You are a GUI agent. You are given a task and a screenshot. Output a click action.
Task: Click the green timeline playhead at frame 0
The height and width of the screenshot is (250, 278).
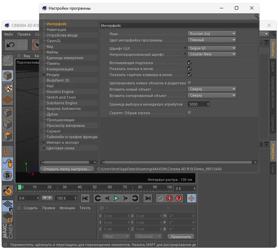tap(20, 187)
